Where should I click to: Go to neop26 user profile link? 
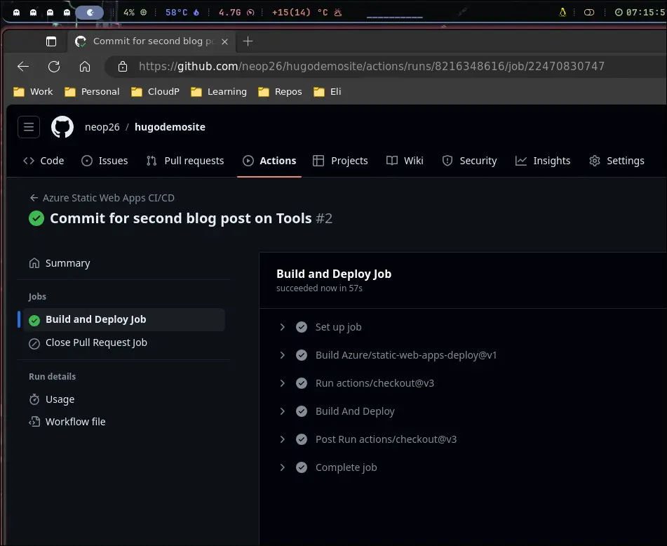coord(102,127)
